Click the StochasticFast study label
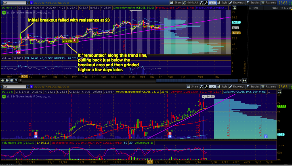The width and height of the screenshot is (292, 166). pos(87,143)
